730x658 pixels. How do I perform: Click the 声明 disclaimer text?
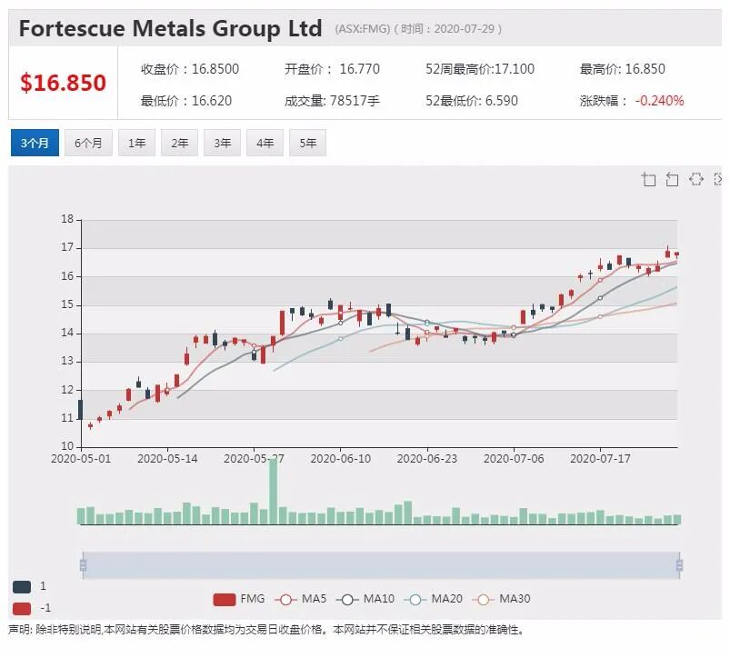pyautogui.click(x=266, y=630)
